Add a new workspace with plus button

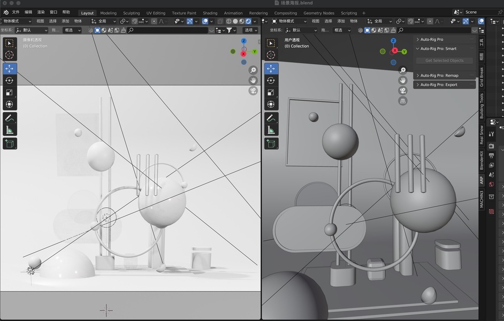coord(364,13)
